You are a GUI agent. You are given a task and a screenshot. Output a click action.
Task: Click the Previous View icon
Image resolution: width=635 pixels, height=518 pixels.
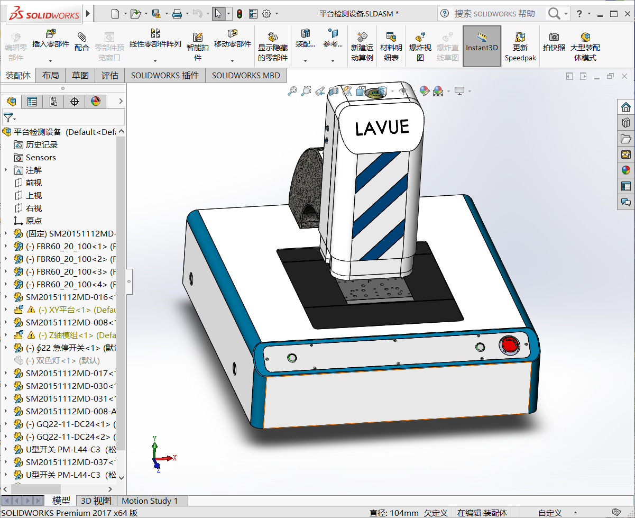click(319, 91)
